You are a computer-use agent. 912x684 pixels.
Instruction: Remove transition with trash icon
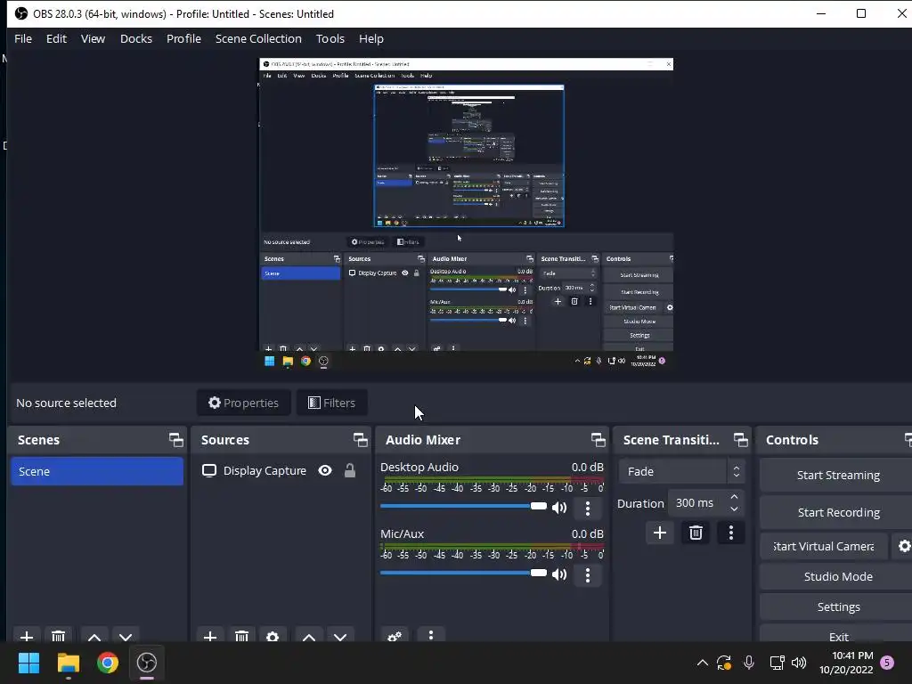(x=696, y=533)
